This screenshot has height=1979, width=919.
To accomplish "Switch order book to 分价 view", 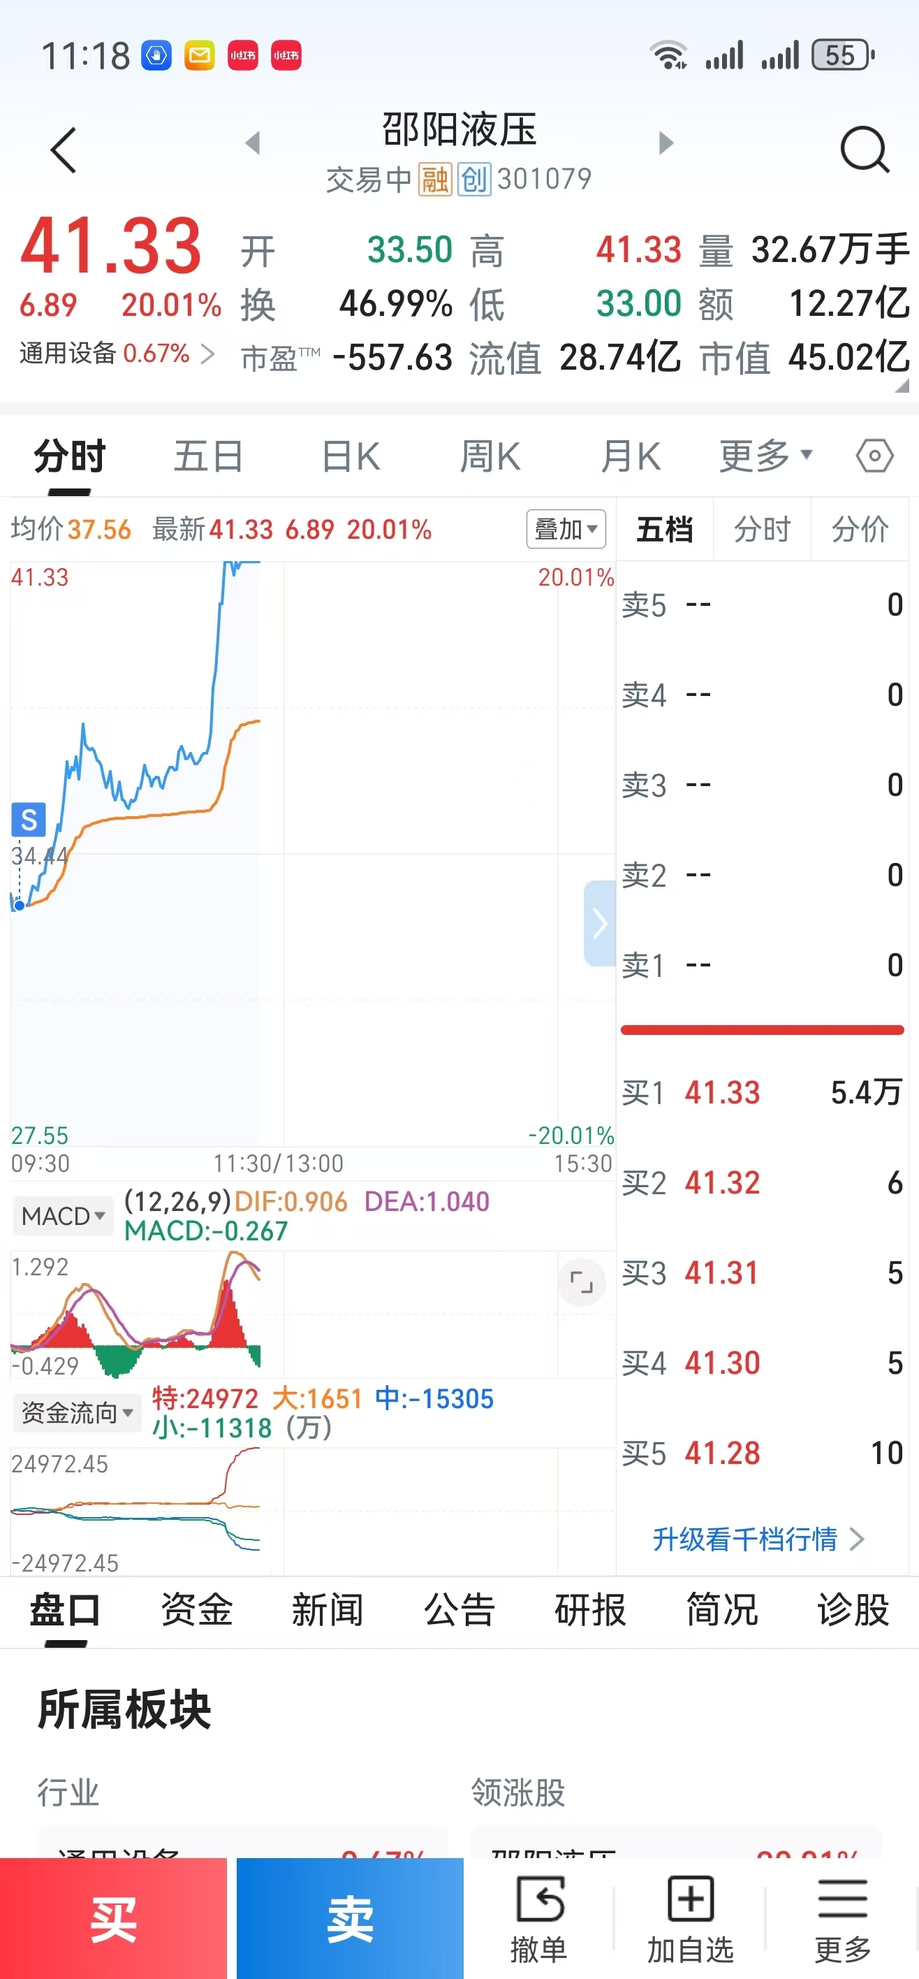I will point(860,529).
